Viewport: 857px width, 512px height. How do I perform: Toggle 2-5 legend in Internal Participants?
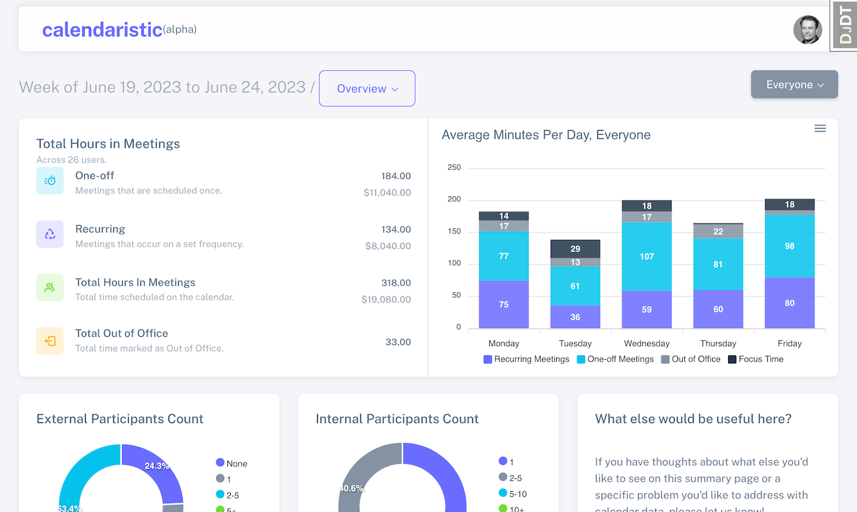510,478
